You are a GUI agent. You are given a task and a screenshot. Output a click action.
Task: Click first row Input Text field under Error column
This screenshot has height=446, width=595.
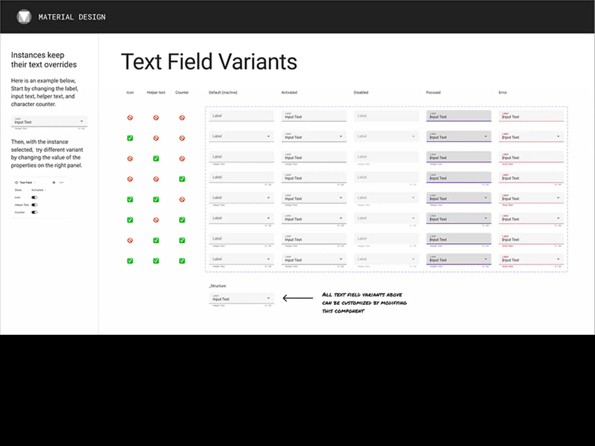point(531,116)
